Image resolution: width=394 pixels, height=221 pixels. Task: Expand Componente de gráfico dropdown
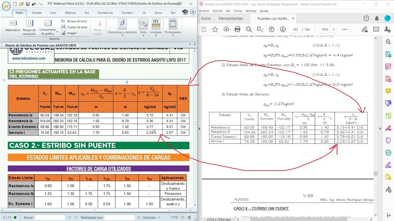(x=57, y=32)
